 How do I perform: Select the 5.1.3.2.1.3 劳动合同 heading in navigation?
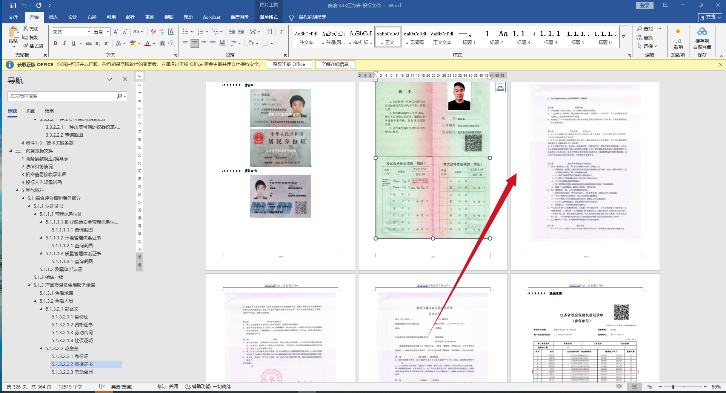pos(72,332)
